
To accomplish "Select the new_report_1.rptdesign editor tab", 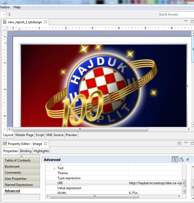I will 25,22.
